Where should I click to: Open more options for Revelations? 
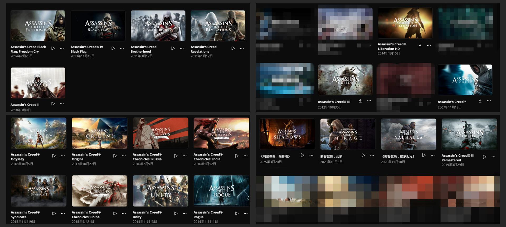(242, 48)
